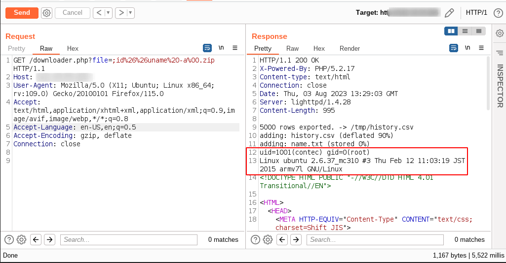The width and height of the screenshot is (506, 263).
Task: Go to previous request in history
Action: pyautogui.click(x=99, y=12)
